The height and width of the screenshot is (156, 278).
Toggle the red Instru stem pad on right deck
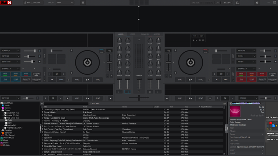pos(252,74)
